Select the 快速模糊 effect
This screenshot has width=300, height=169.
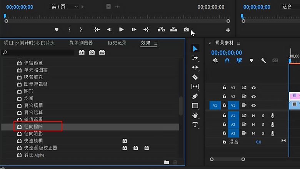click(x=33, y=141)
